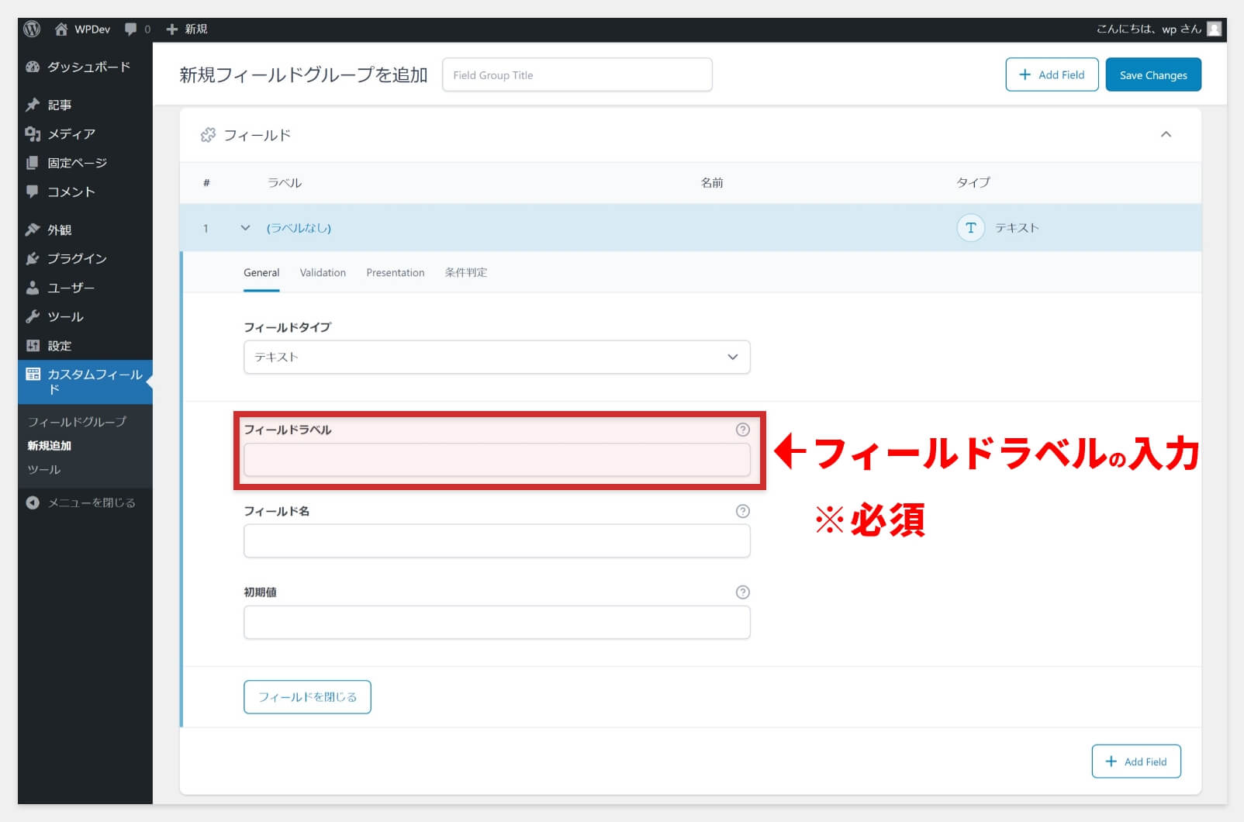Click the Save Changes button
Screen dimensions: 1244x822
point(1153,74)
